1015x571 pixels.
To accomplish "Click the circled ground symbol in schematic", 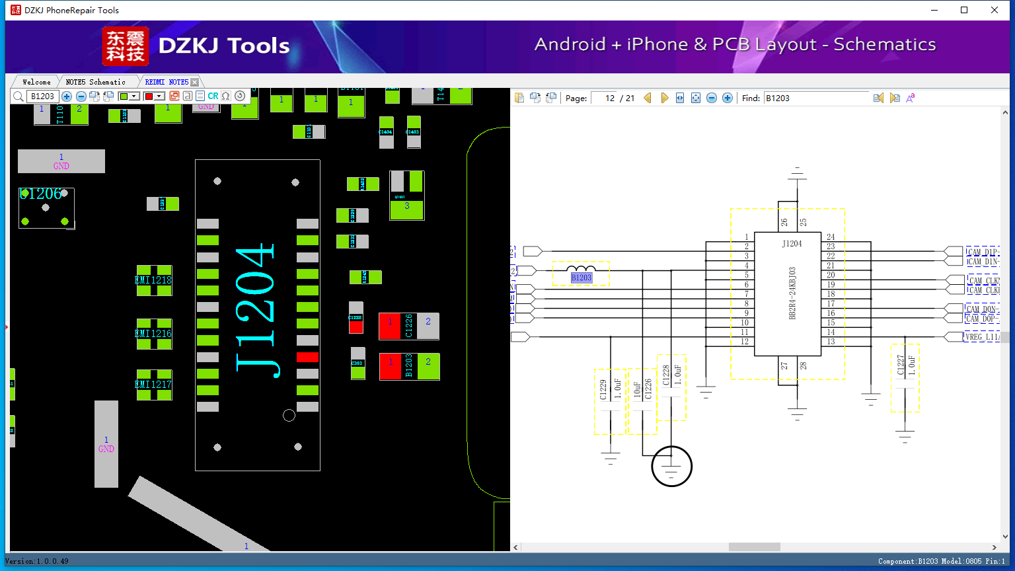I will [671, 467].
